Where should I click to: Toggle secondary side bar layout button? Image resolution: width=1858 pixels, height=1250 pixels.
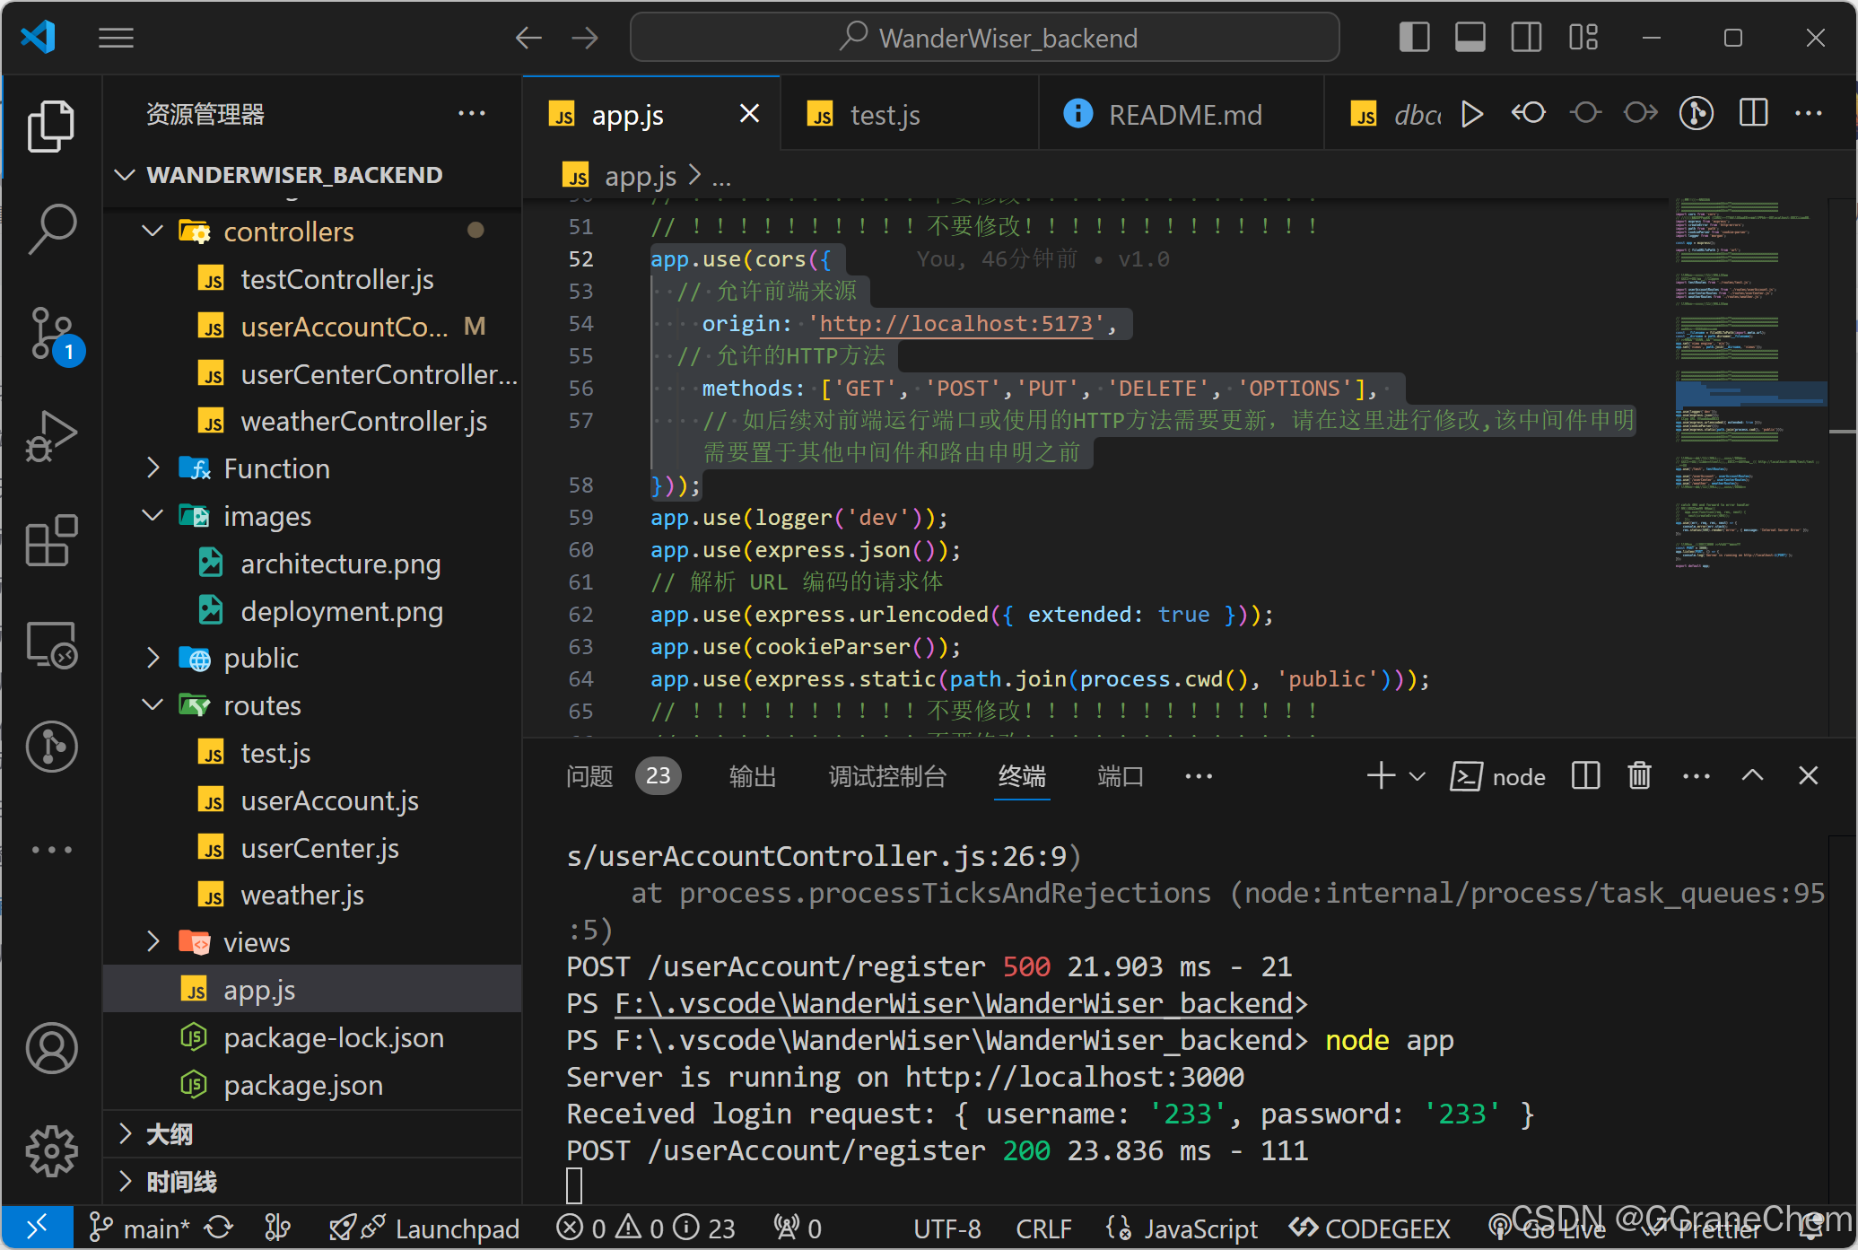[1526, 38]
